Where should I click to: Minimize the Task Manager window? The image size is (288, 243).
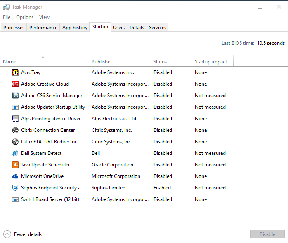241,7
